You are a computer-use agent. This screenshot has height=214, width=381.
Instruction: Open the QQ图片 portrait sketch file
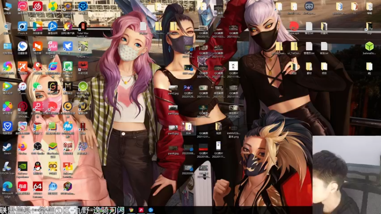[233, 66]
